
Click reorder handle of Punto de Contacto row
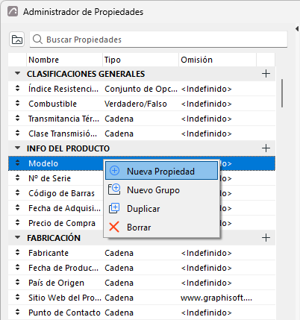pos(17,313)
